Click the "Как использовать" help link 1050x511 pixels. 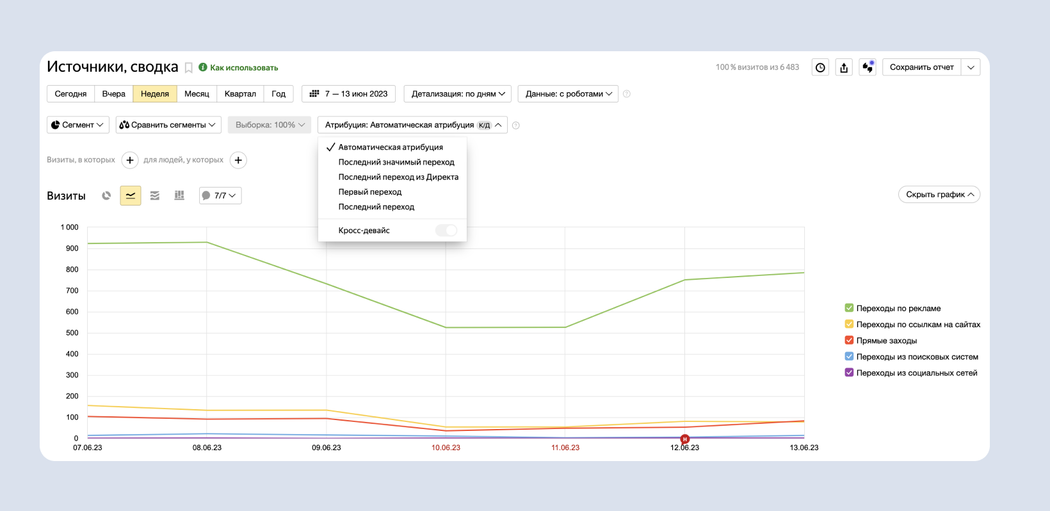244,68
